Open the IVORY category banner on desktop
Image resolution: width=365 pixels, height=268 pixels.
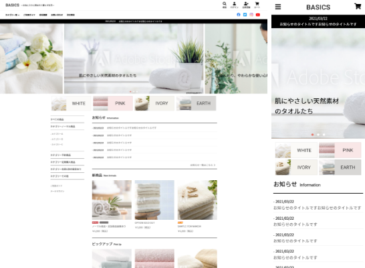click(x=154, y=103)
